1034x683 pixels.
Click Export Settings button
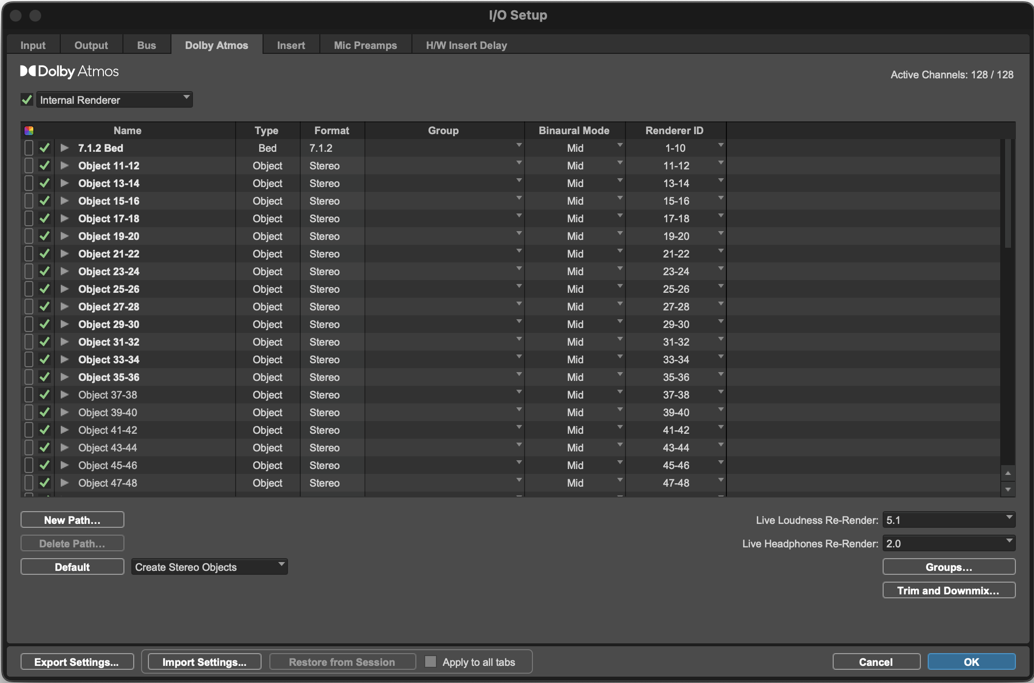[x=77, y=662]
